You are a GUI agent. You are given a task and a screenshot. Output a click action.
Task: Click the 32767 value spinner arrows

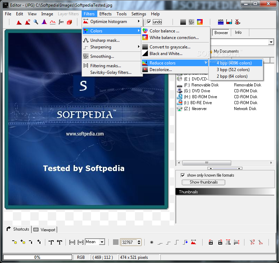(139, 242)
